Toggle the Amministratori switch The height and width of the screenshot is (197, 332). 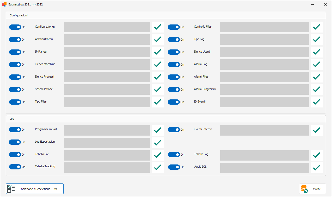pyautogui.click(x=15, y=40)
